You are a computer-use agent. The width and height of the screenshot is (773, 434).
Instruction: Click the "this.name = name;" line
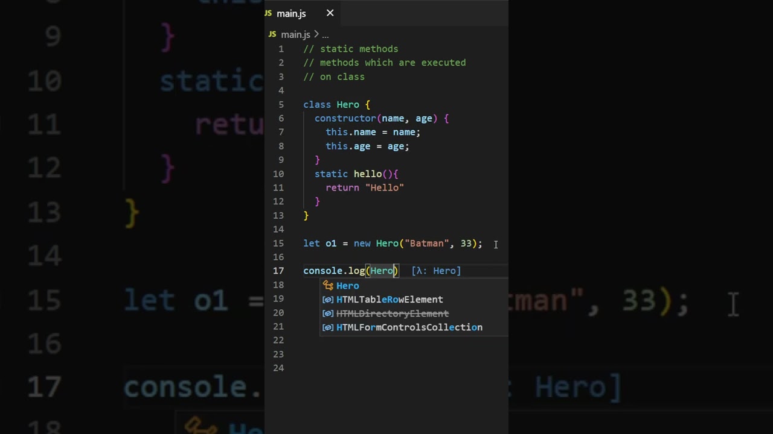click(373, 133)
